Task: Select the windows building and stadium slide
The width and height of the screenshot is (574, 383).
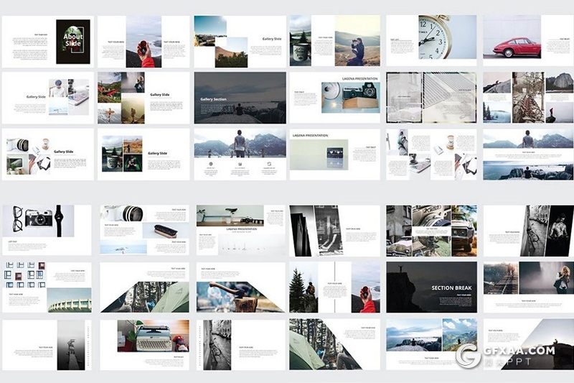Action: 46,287
